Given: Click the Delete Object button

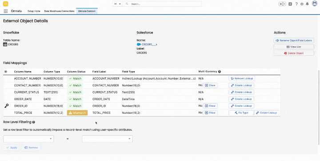Looking at the screenshot, I should [294, 53].
